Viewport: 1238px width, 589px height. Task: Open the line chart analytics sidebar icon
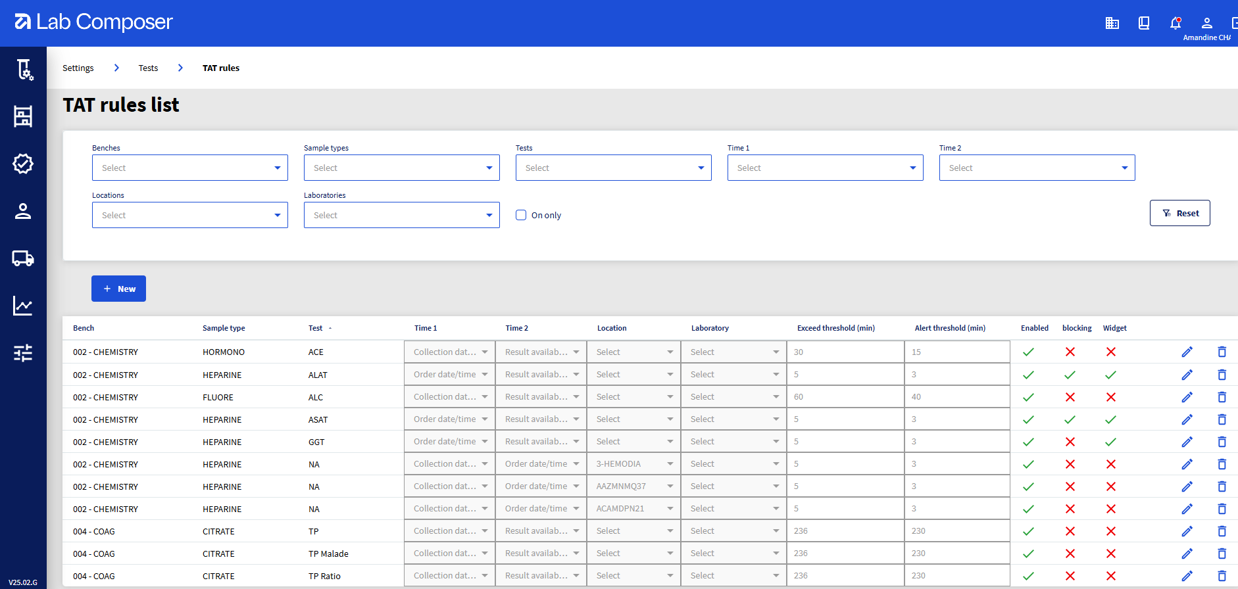(23, 306)
